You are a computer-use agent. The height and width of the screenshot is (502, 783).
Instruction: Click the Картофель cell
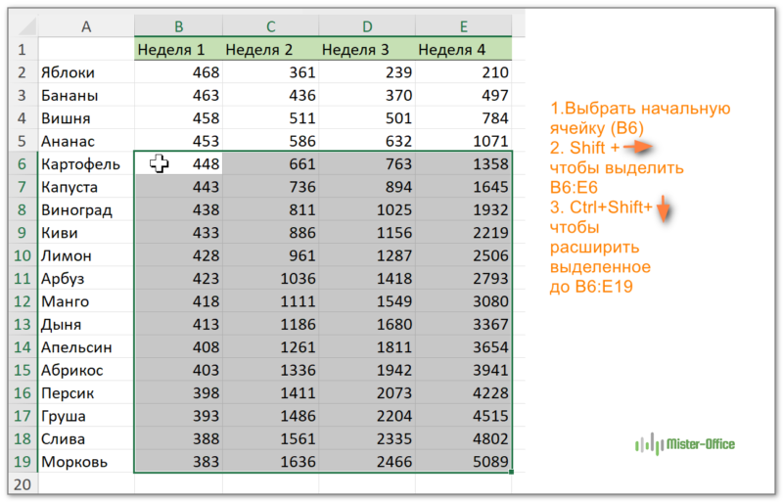(85, 163)
